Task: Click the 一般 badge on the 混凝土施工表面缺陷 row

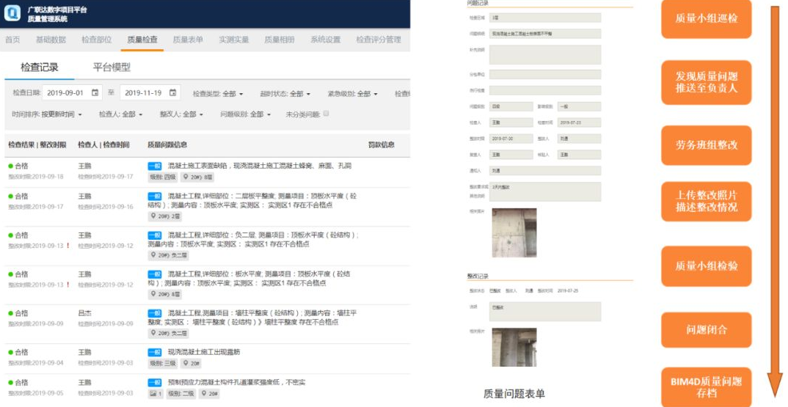Action: (155, 166)
